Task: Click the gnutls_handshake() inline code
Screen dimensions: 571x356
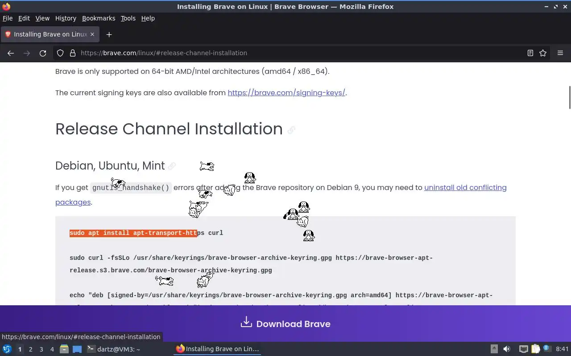Action: click(x=131, y=188)
